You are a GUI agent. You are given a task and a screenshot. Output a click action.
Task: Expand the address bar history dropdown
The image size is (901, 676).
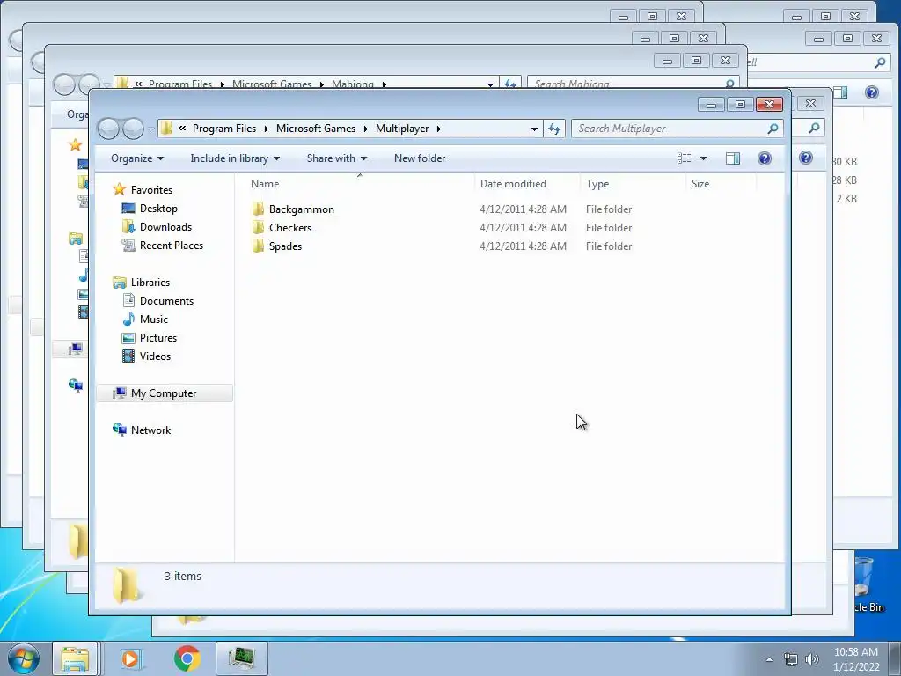click(534, 129)
